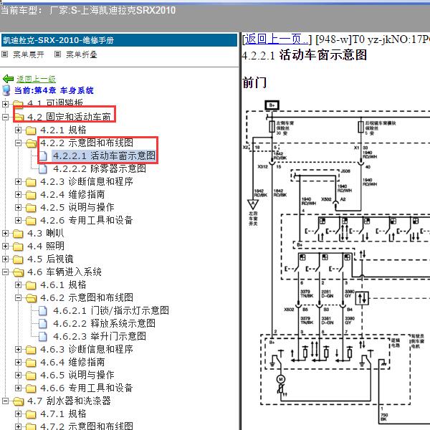Click the document icon for 4.2.2.2 除雾器示意图

pos(43,169)
